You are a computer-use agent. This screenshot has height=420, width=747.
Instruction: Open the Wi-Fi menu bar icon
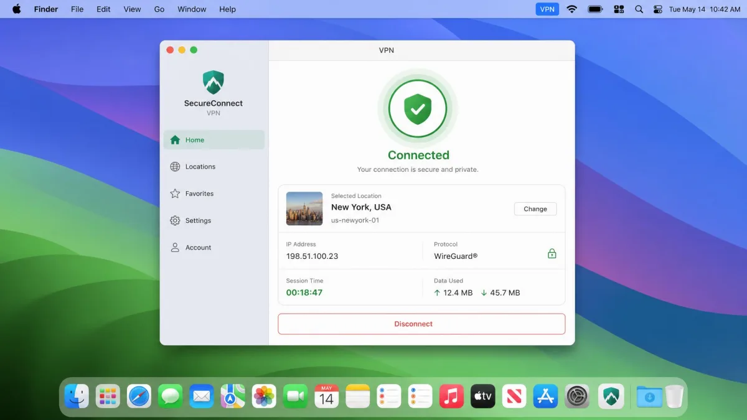pos(571,9)
